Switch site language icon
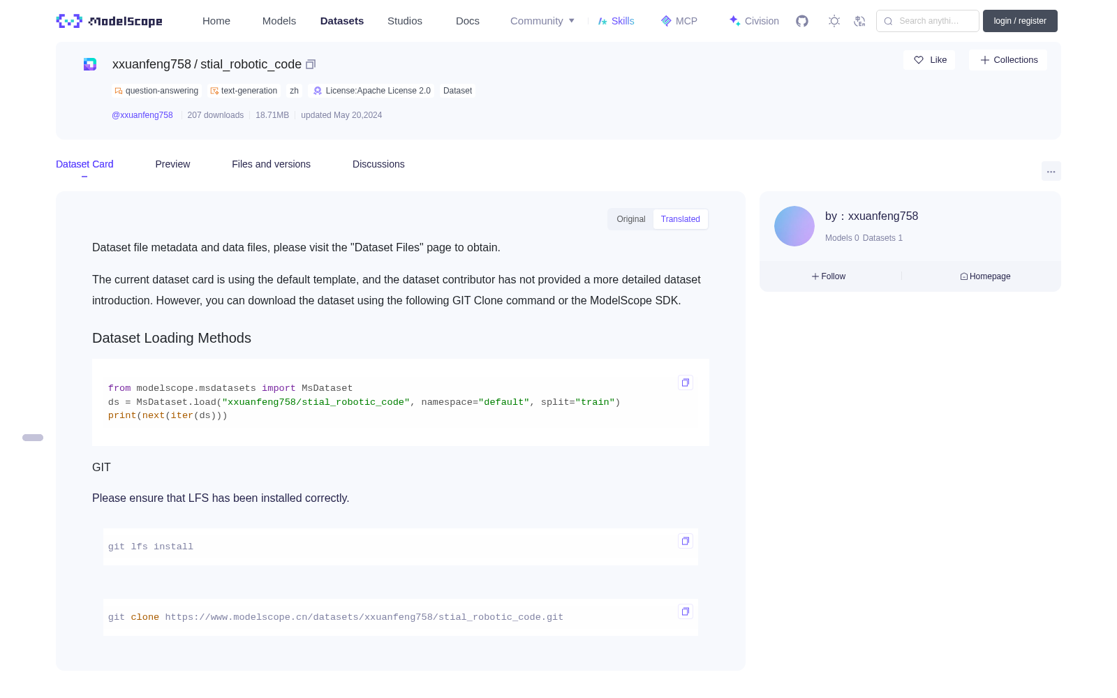 859,21
